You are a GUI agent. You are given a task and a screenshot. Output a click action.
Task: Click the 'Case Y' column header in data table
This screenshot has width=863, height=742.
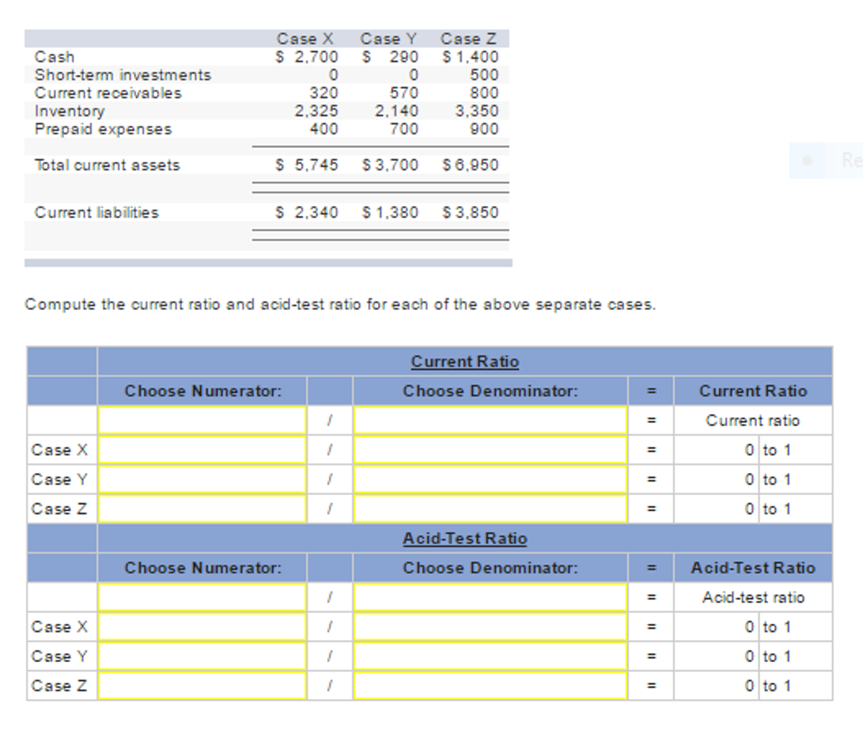(x=388, y=39)
